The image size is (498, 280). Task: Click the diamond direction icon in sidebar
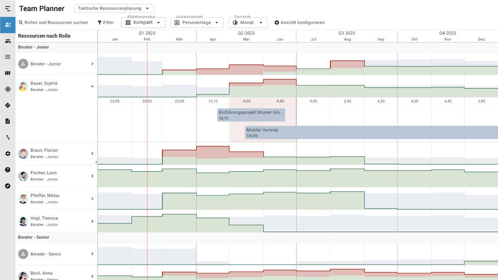point(7,105)
